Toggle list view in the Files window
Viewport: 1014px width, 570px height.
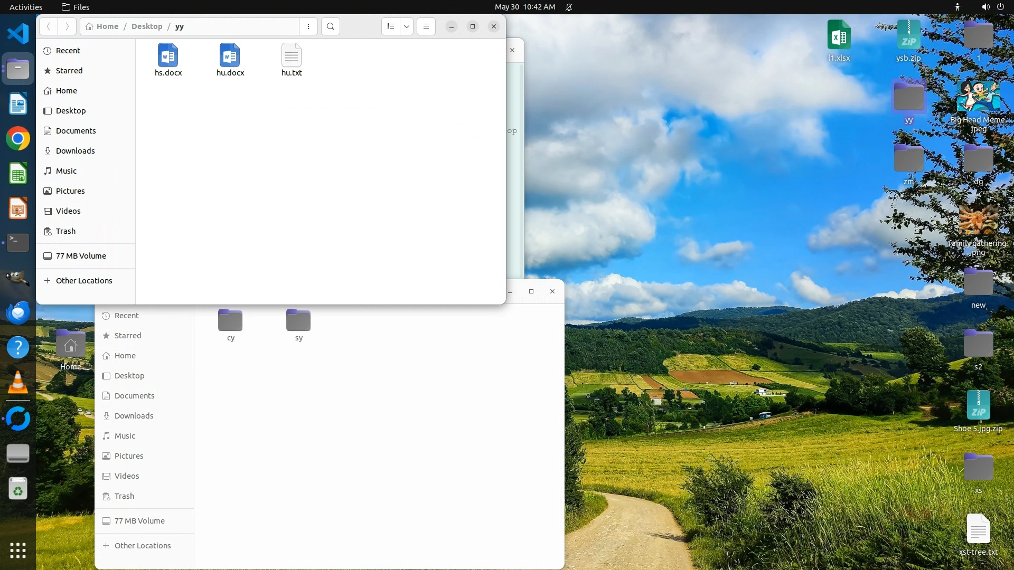(391, 26)
